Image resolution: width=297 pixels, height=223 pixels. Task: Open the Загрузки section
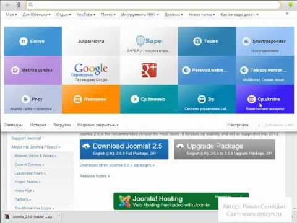62,125
